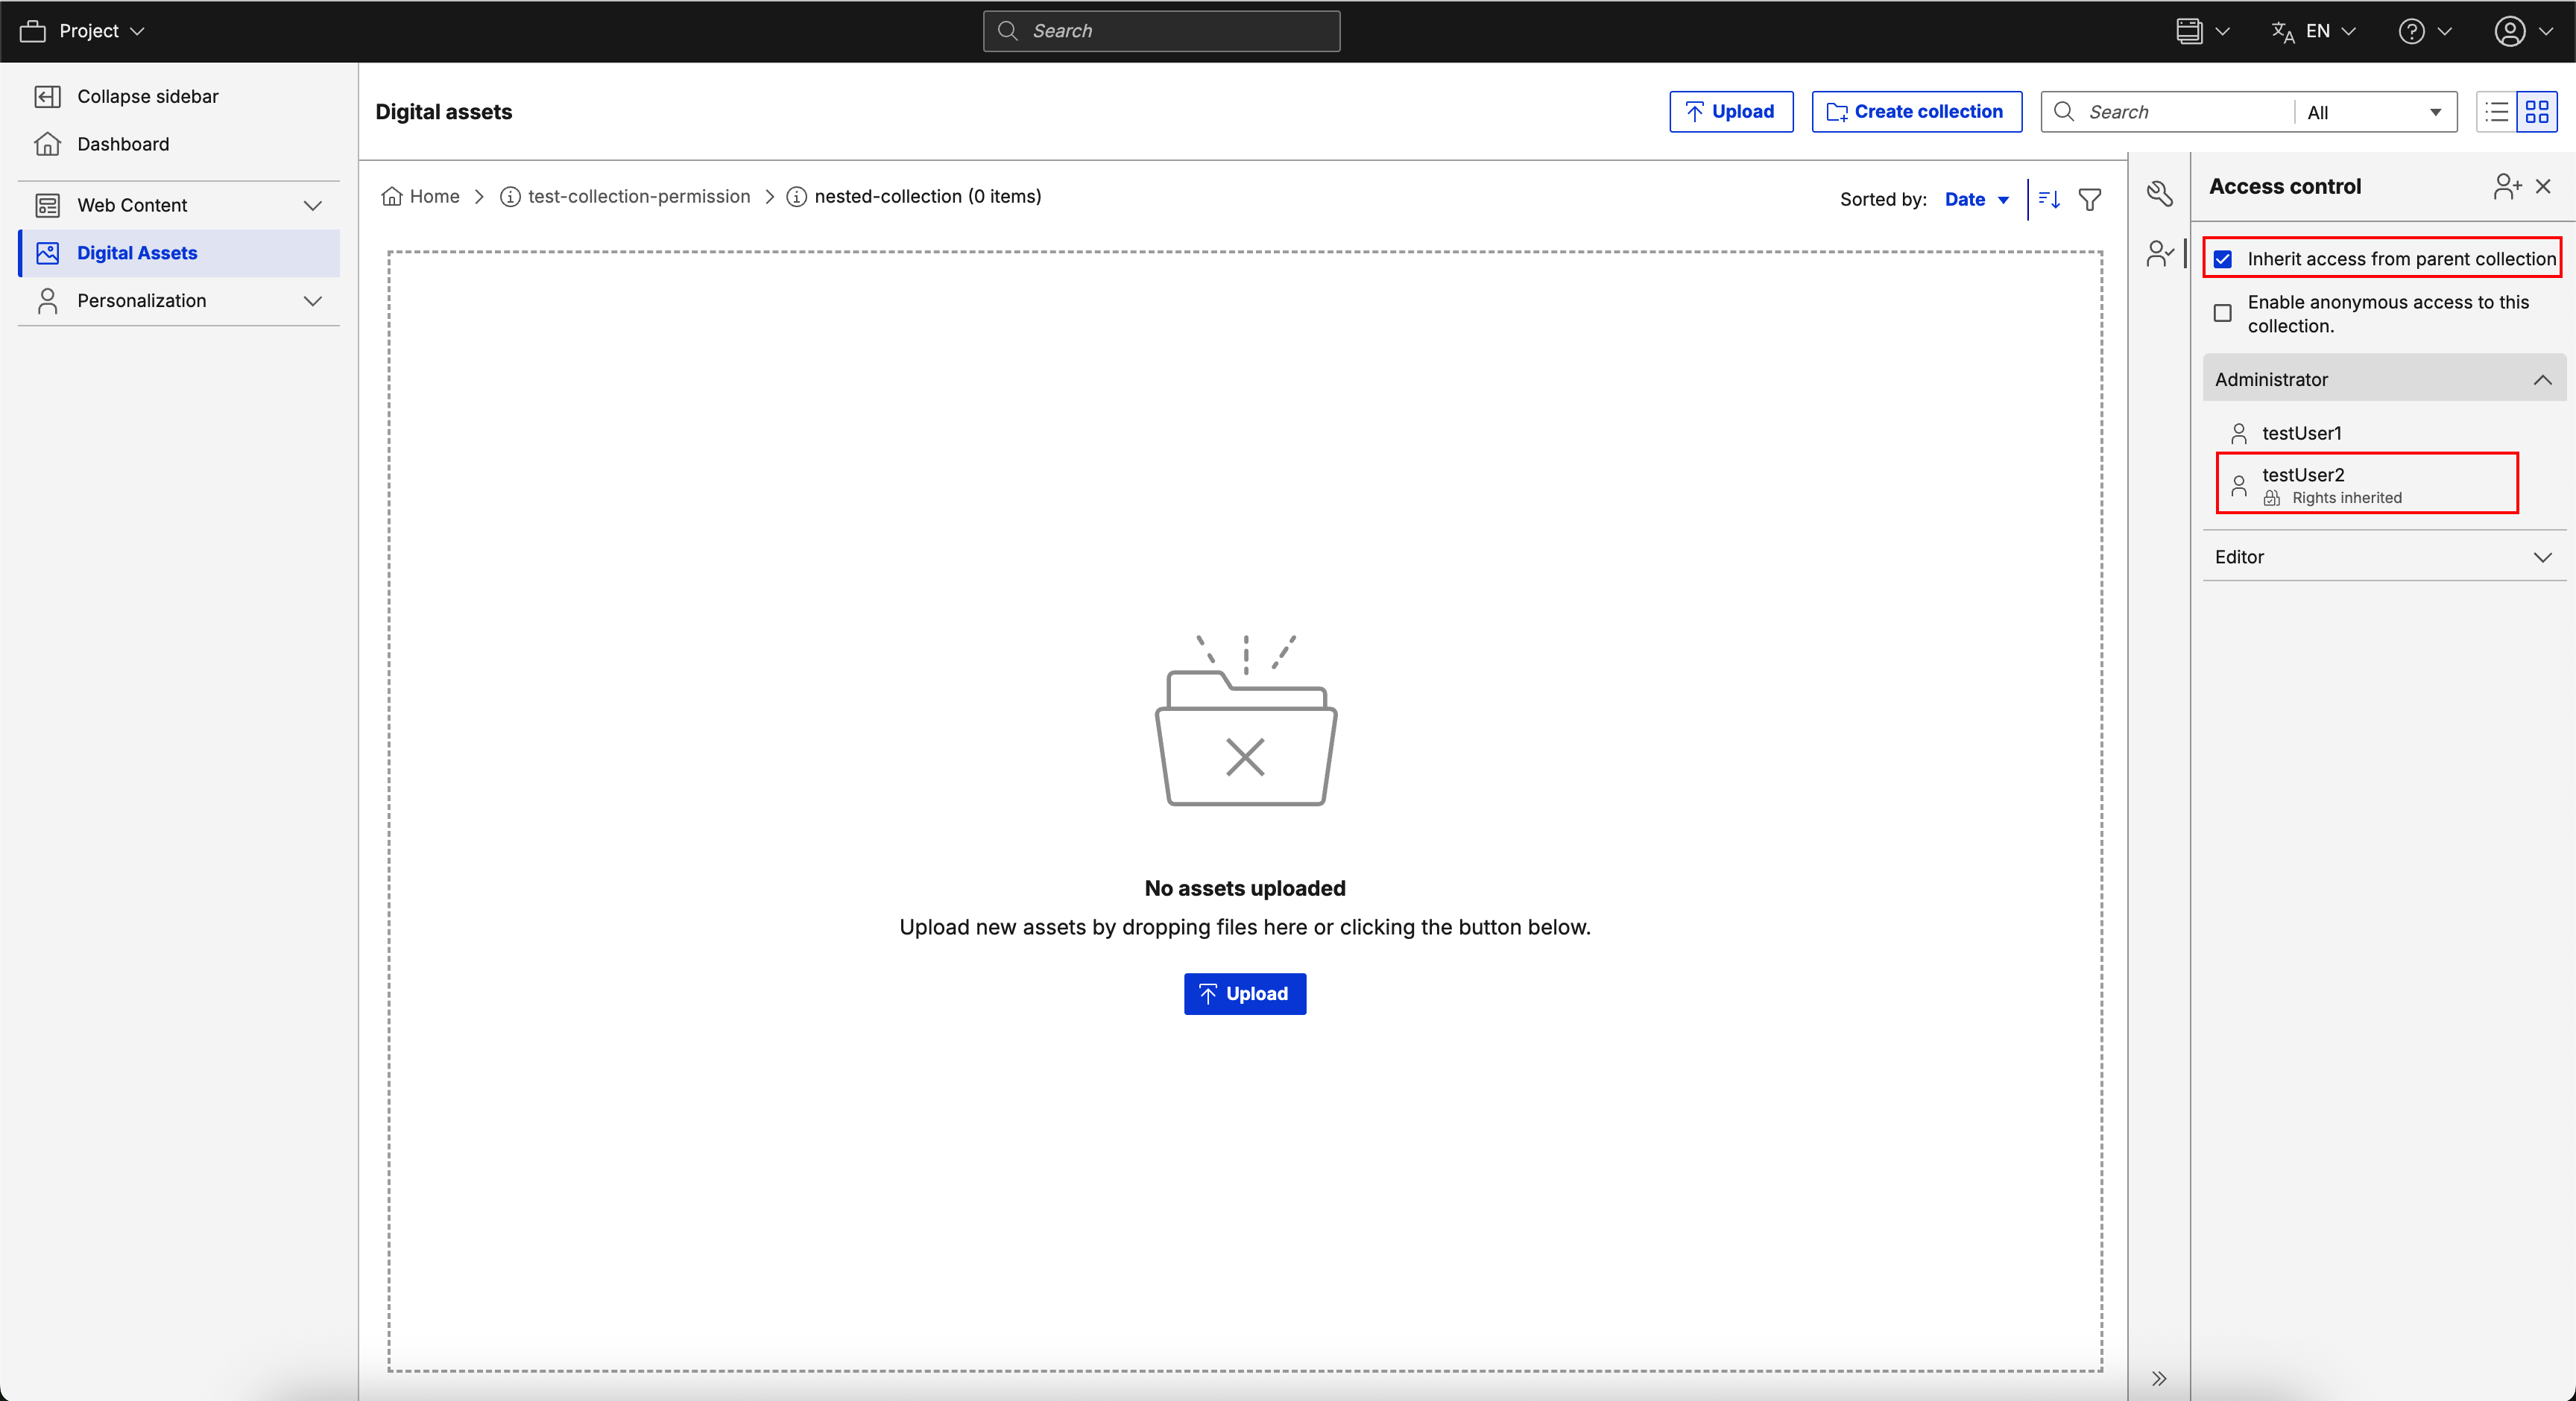Click the Create collection button
The height and width of the screenshot is (1401, 2576).
1916,112
